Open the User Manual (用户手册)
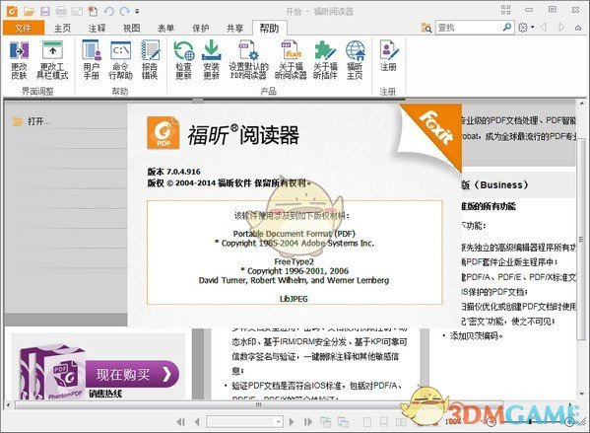The height and width of the screenshot is (433, 590). (x=92, y=60)
